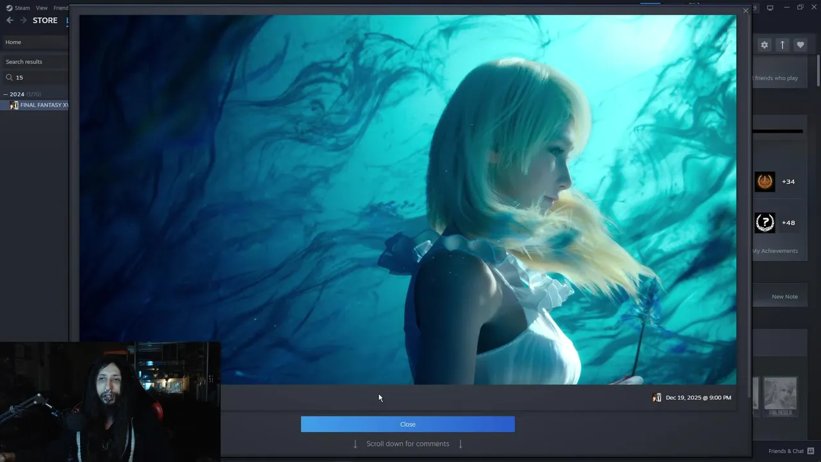Viewport: 821px width, 462px height.
Task: Collapse the 2024 collection group
Action: click(x=6, y=94)
